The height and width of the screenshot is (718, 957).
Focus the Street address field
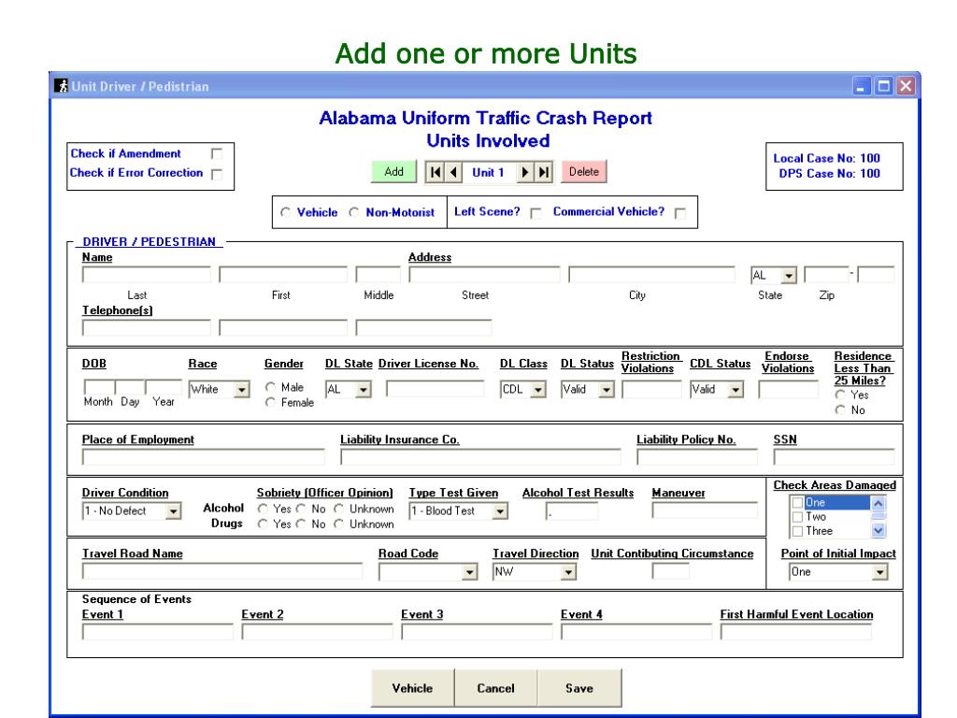pos(485,276)
